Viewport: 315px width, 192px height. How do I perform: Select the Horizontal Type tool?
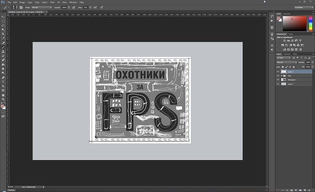(3, 82)
